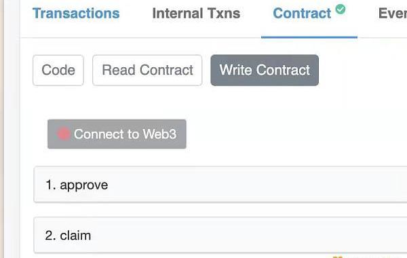Show the contract Code view
This screenshot has width=407, height=258.
pos(58,70)
